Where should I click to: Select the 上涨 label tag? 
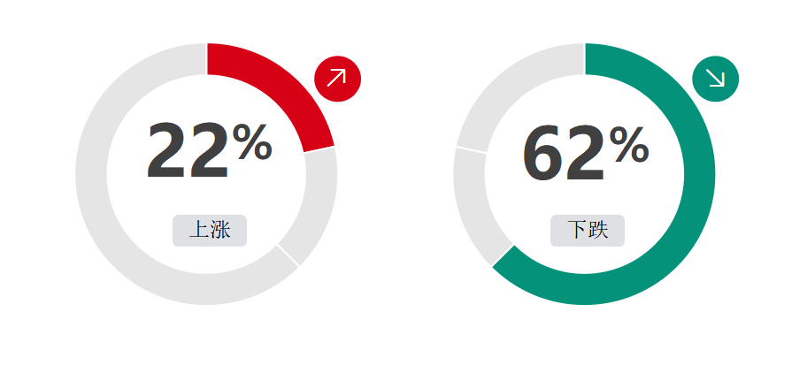210,231
